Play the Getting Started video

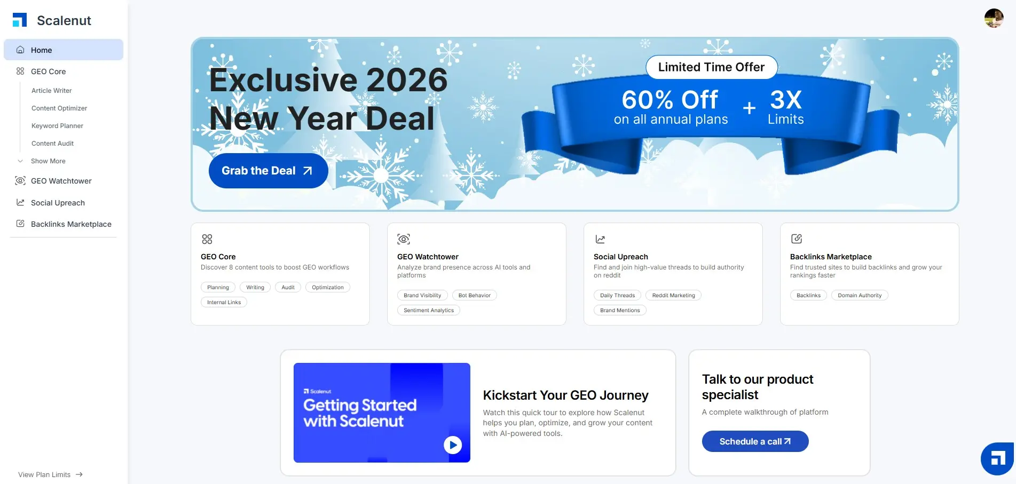point(453,445)
